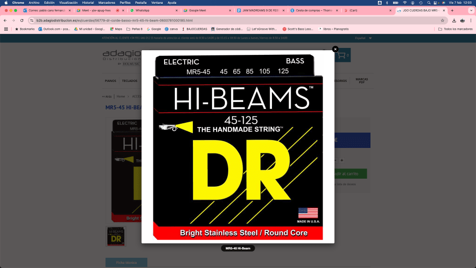Viewport: 476px width, 268px height.
Task: Open the BAJOCUERDAS bookmark
Action: [195, 29]
